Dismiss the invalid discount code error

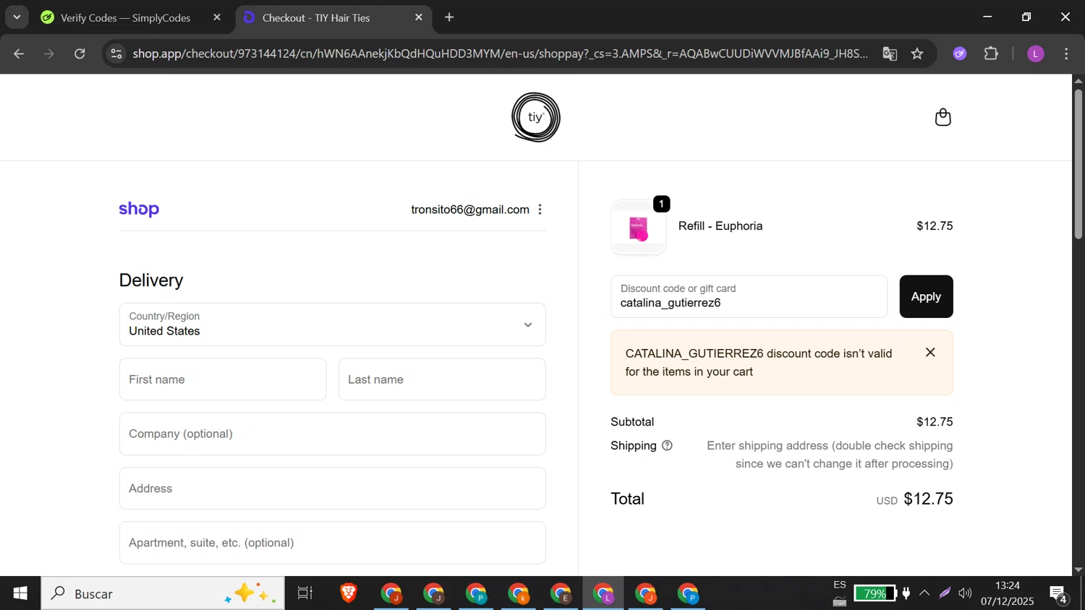(x=930, y=353)
